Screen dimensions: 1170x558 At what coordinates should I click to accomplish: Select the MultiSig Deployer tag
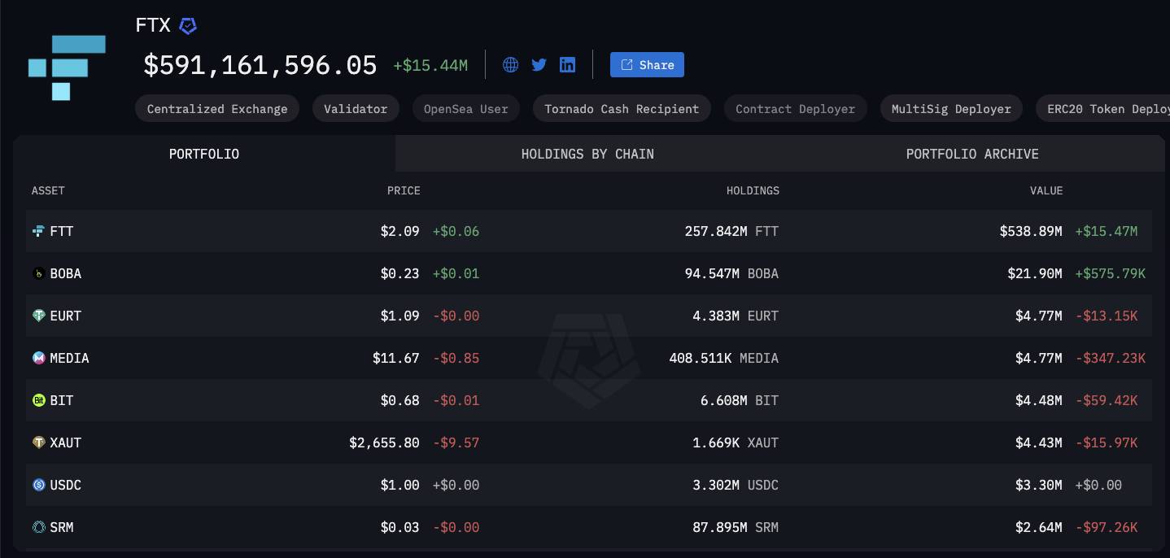951,109
